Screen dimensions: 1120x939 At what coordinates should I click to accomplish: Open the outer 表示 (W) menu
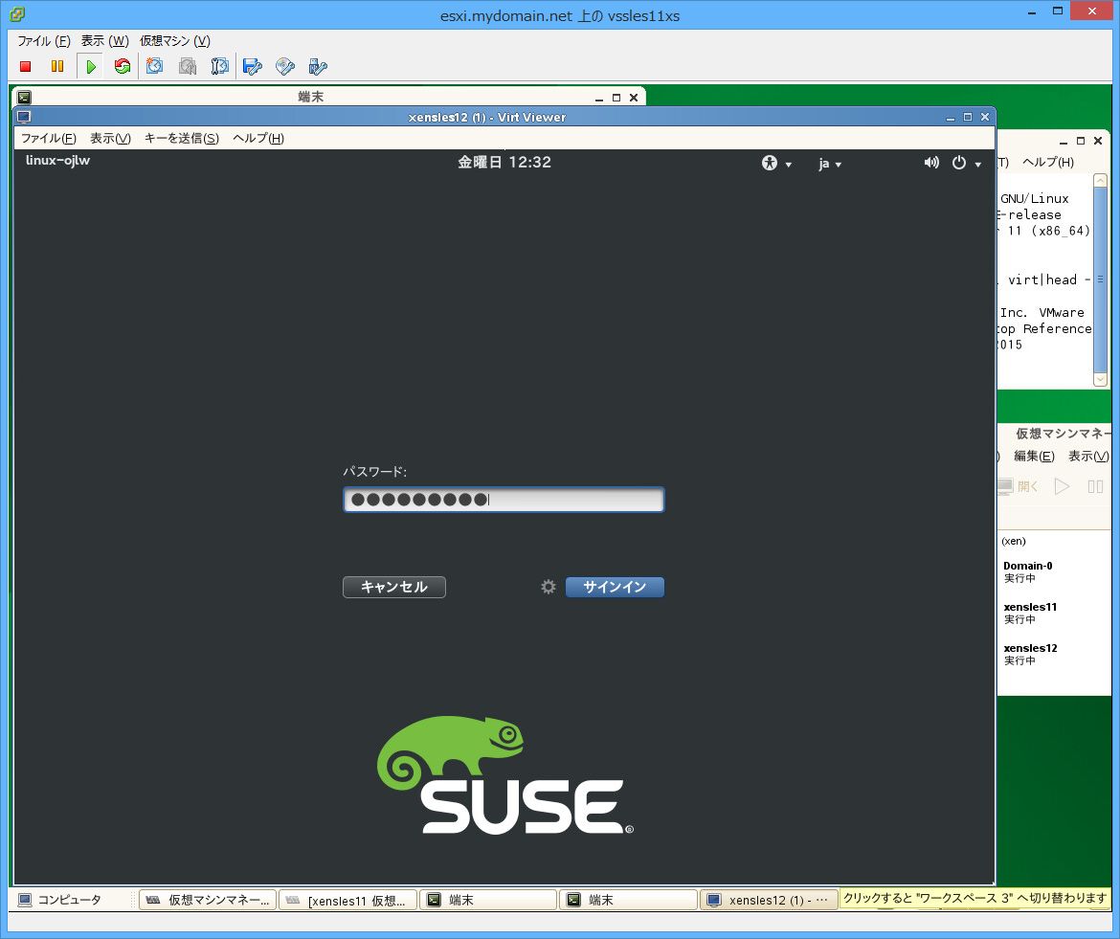click(104, 41)
